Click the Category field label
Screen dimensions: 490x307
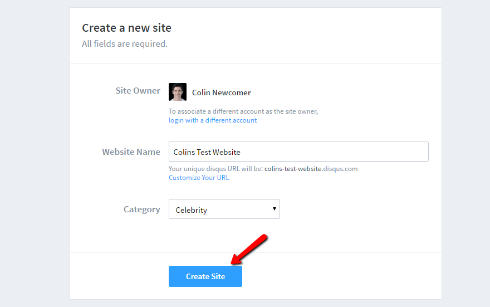[x=141, y=209]
